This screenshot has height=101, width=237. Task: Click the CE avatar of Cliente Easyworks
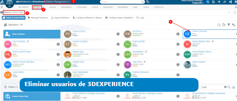187,34
